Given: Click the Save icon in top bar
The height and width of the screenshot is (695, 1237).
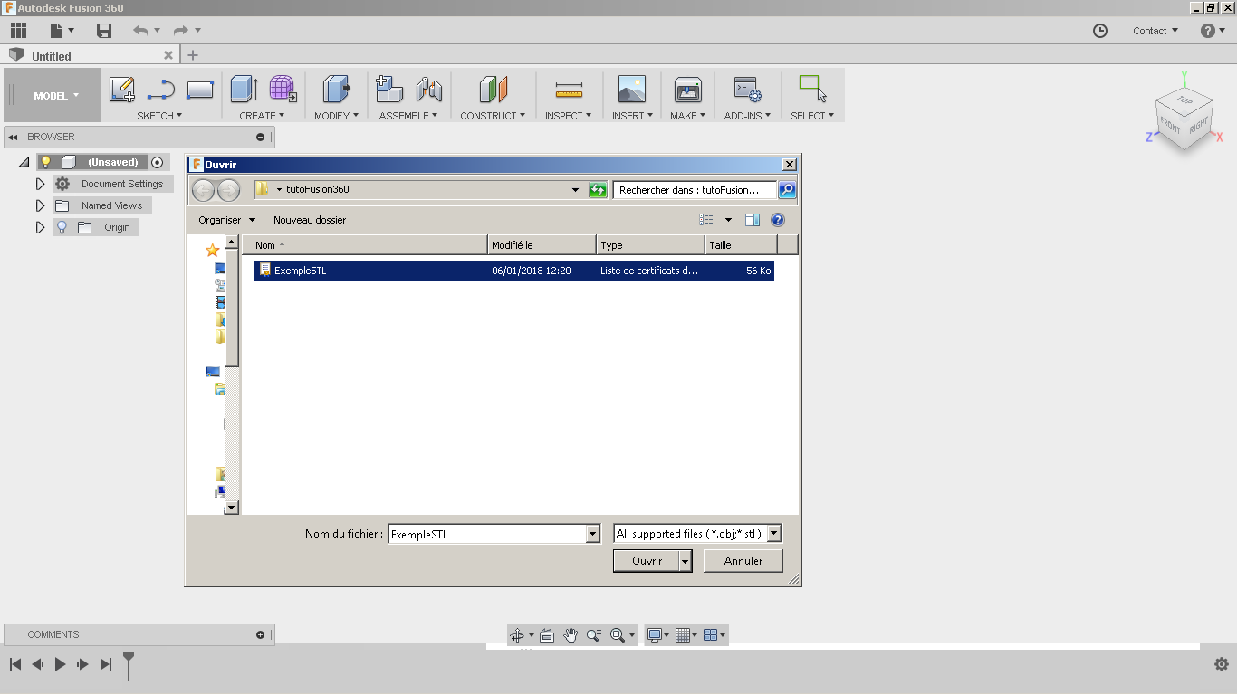Looking at the screenshot, I should (x=104, y=31).
